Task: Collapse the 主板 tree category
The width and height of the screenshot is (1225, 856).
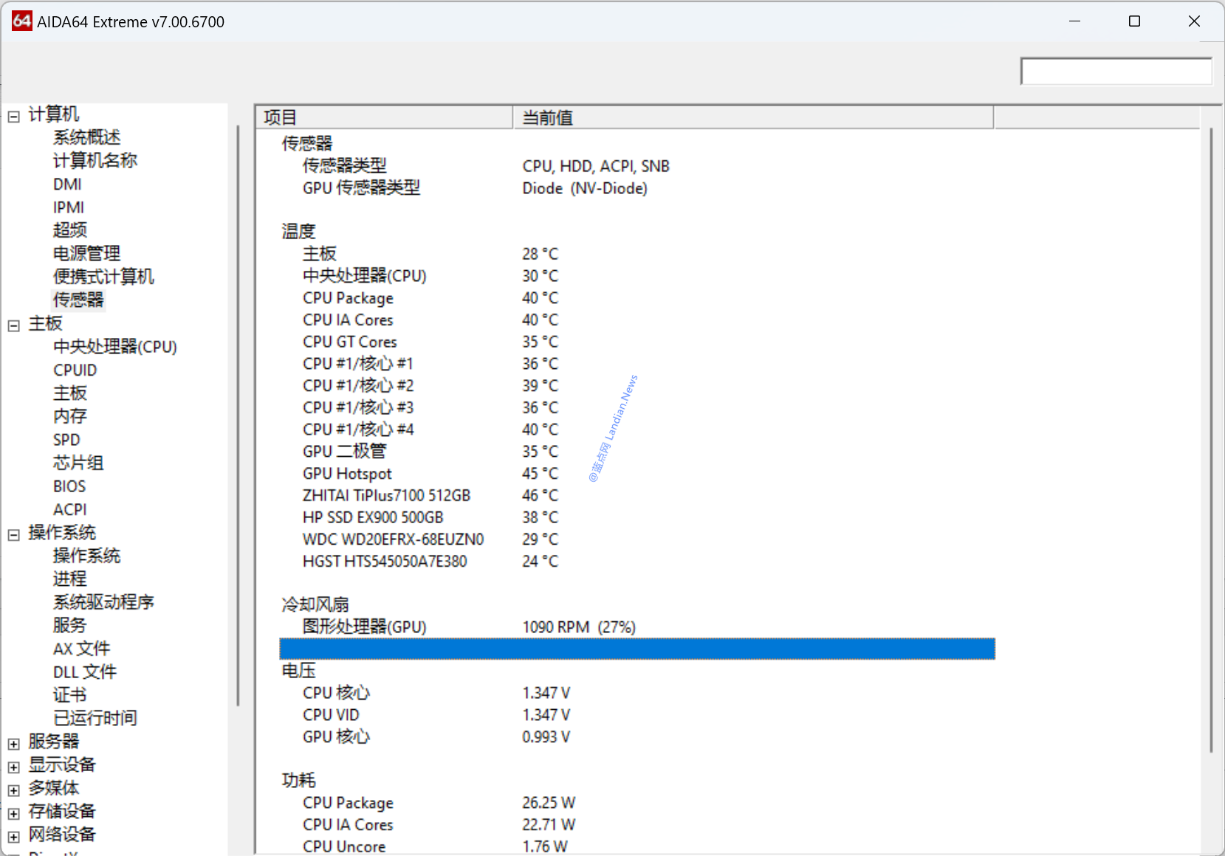Action: (x=13, y=325)
